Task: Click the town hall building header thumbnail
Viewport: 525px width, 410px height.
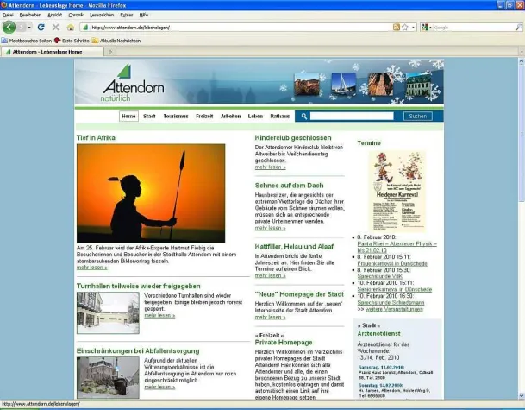Action: [x=418, y=85]
